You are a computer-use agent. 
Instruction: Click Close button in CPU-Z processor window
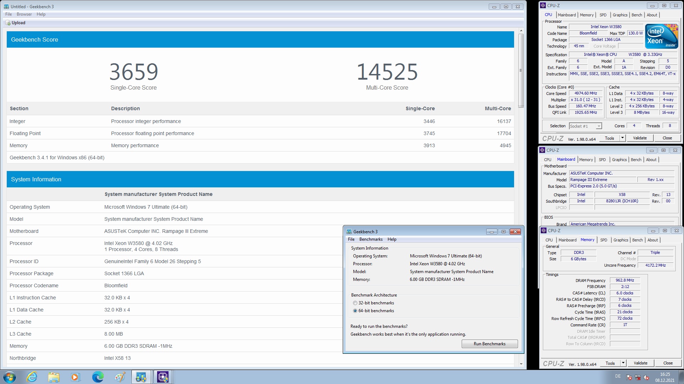pyautogui.click(x=667, y=138)
